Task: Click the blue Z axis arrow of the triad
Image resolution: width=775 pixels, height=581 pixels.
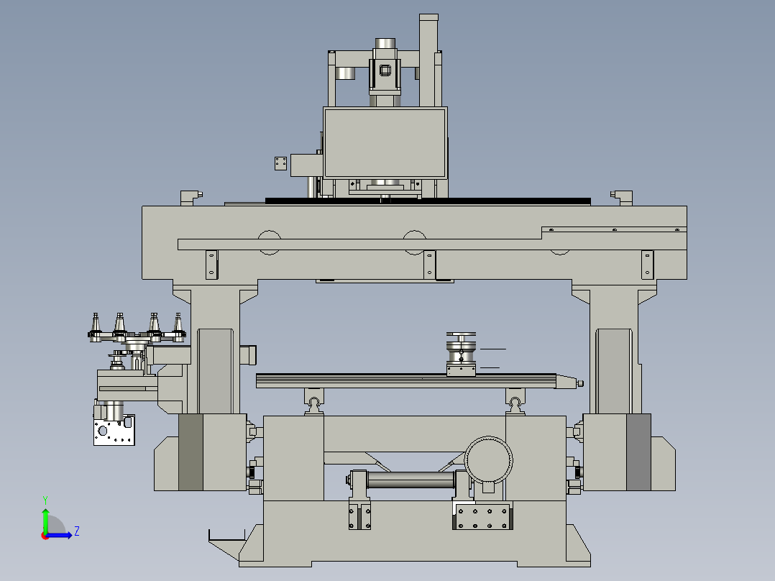Action: tap(60, 535)
